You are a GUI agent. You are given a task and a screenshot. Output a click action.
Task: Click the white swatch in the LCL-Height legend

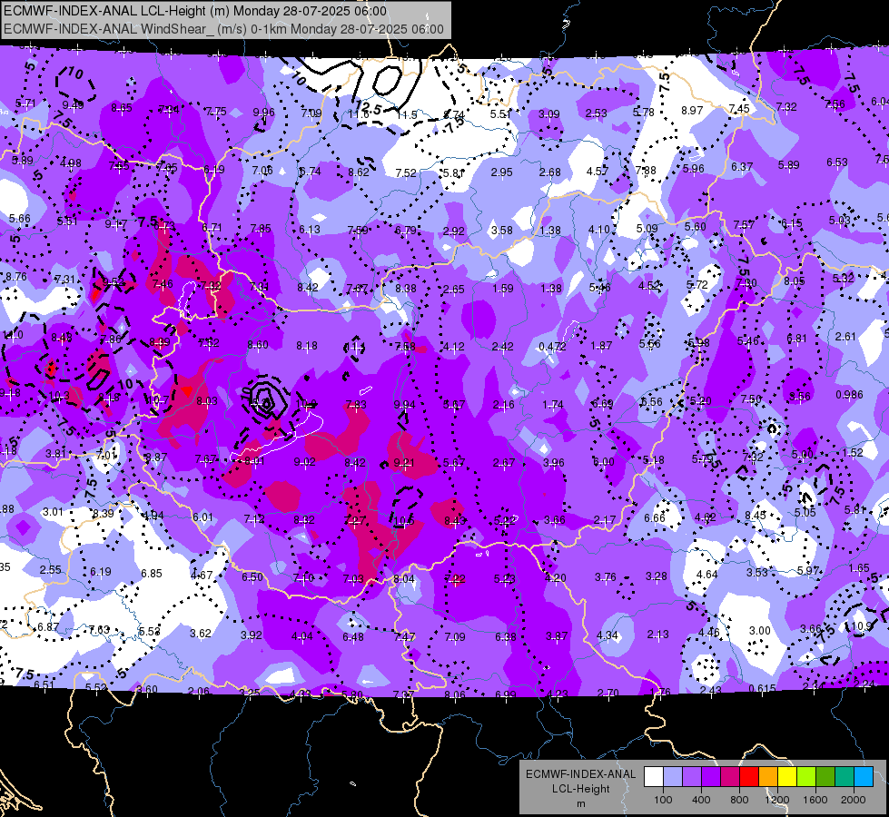tap(654, 777)
